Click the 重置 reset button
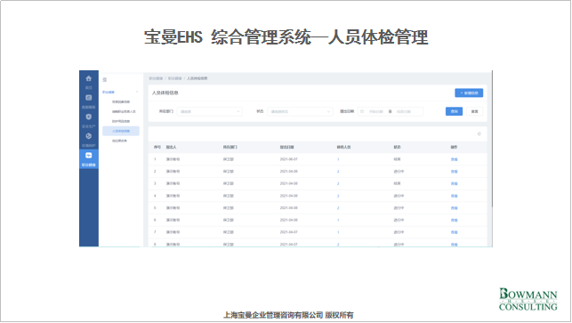 click(475, 112)
